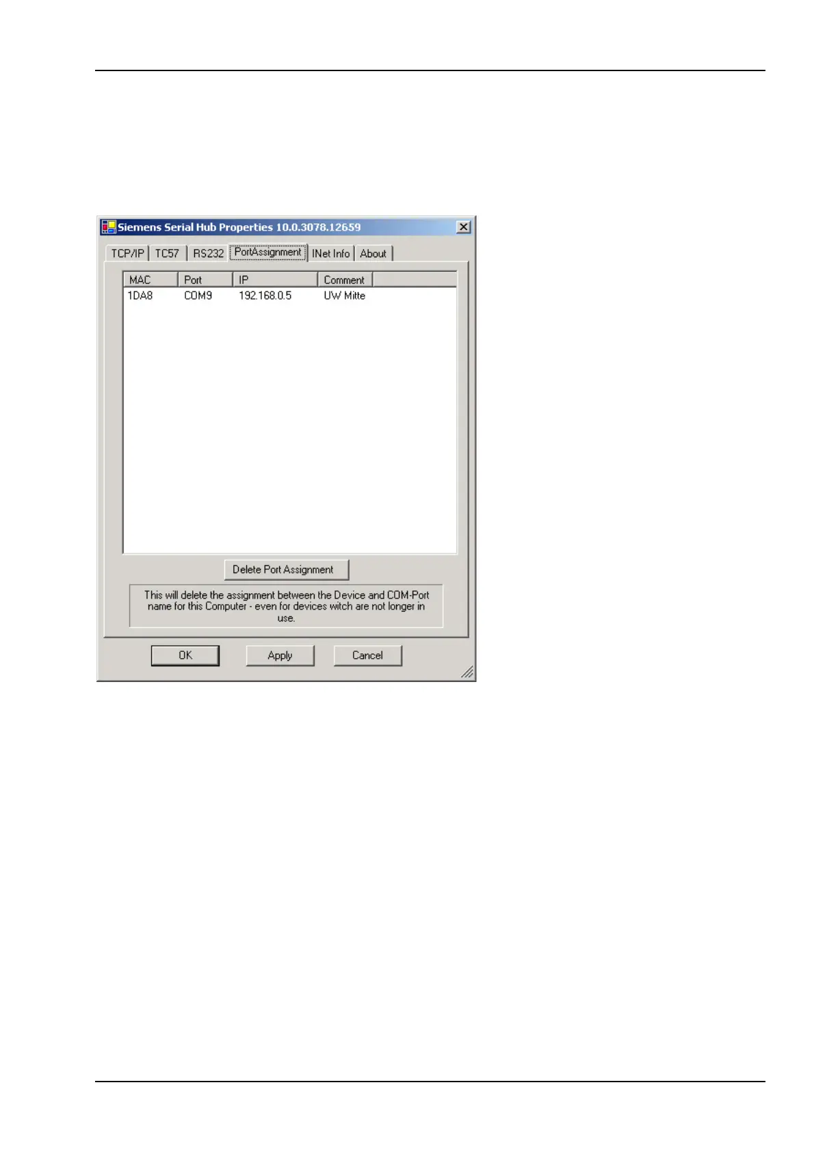Apply the current settings
This screenshot has width=814, height=1152.
[x=280, y=655]
